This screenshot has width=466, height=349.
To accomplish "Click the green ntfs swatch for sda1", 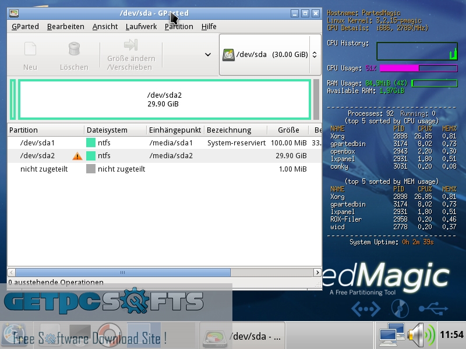I will click(x=91, y=143).
